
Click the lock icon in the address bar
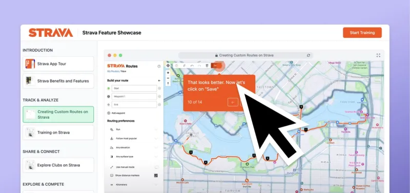(216, 55)
